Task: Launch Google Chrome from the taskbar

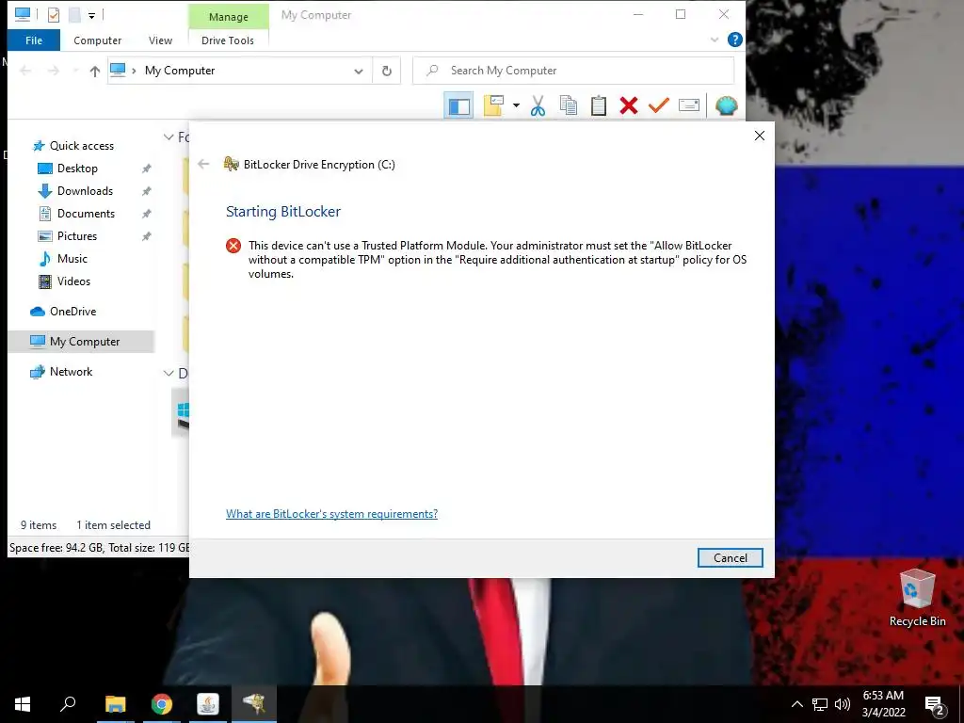Action: pos(162,704)
